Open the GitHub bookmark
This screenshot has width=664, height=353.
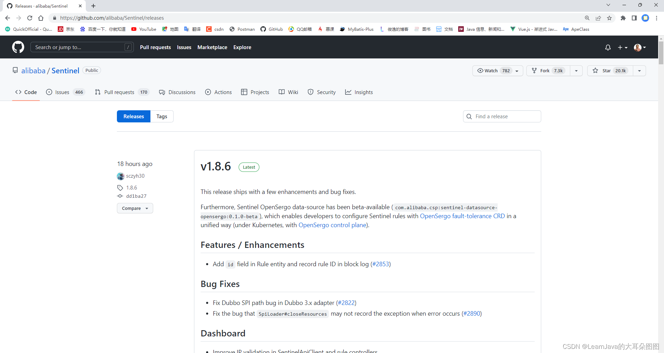(x=271, y=29)
